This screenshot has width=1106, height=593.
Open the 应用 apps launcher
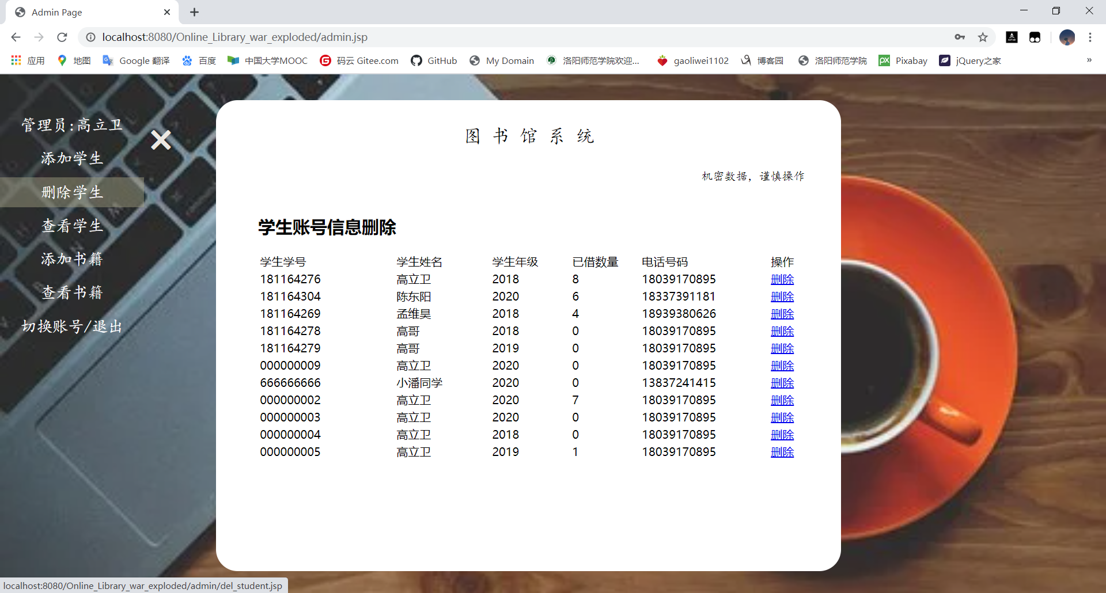[27, 60]
